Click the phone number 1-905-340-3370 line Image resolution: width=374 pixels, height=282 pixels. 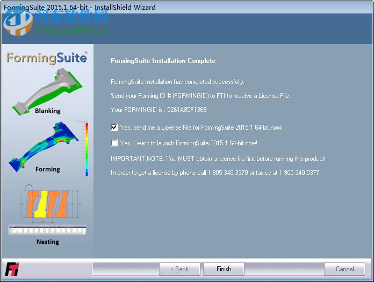(x=215, y=173)
